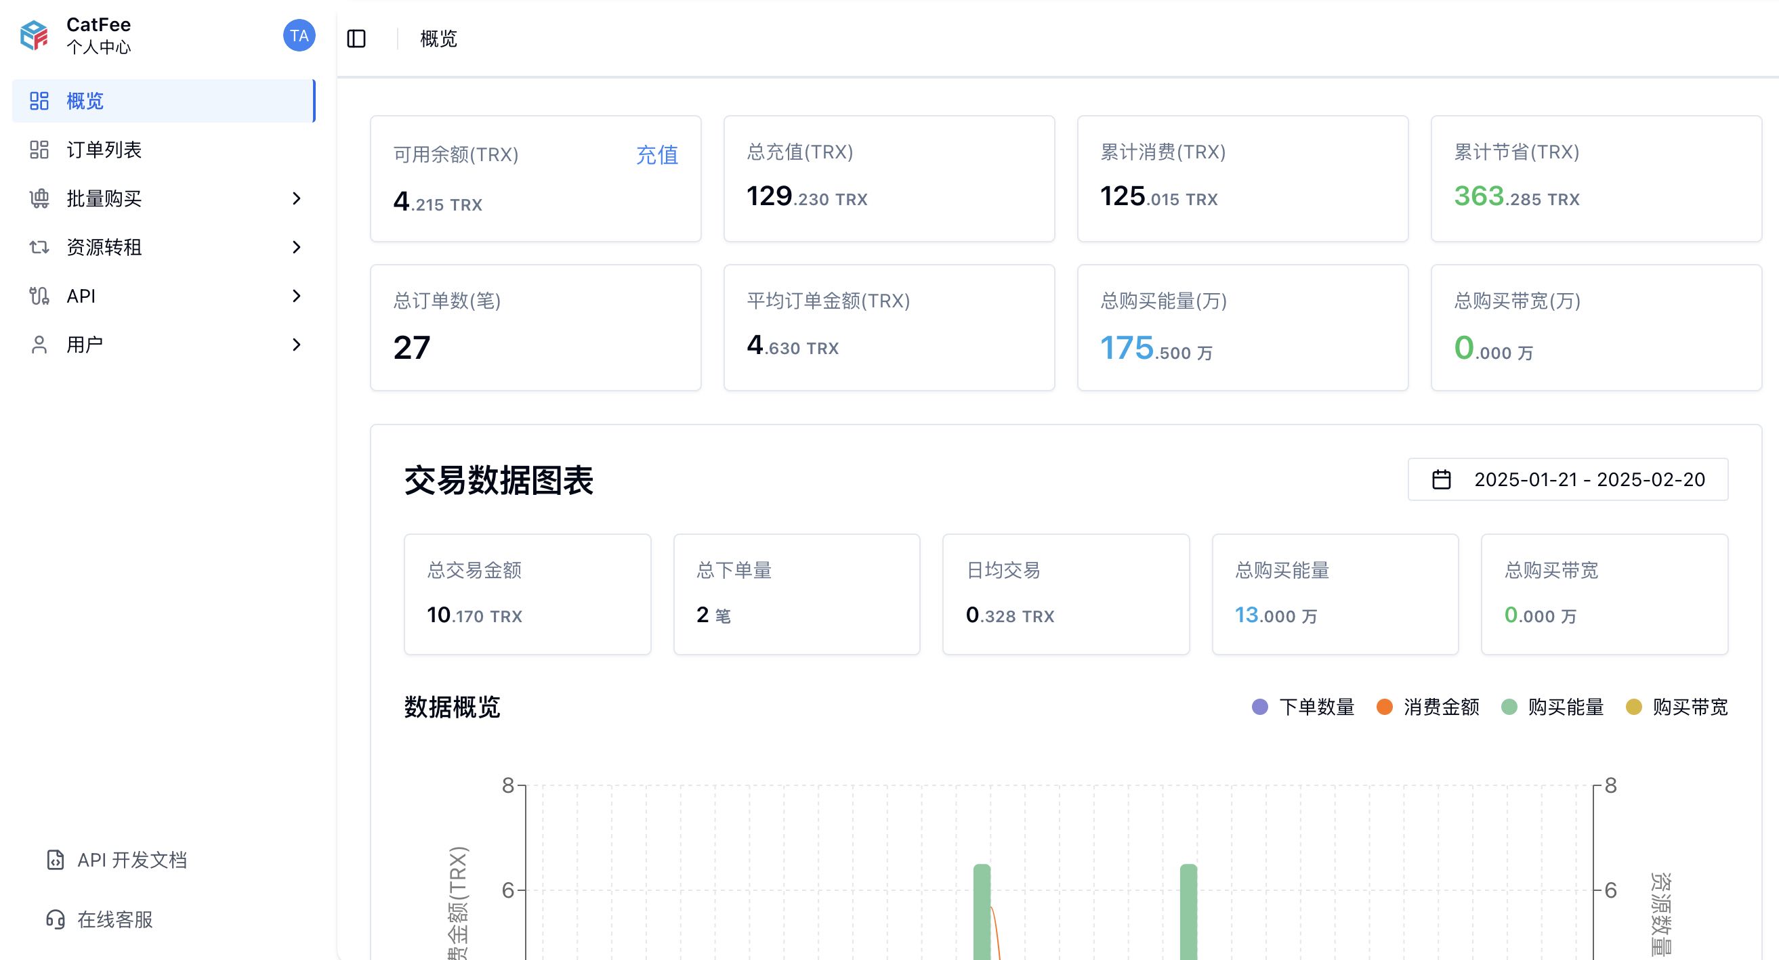Open the API 开发文档 link
Screen dimensions: 1779x960
tap(117, 860)
